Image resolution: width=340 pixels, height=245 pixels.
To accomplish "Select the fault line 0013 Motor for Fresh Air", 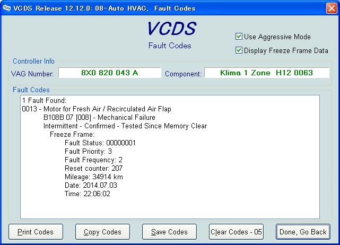I will tap(97, 109).
